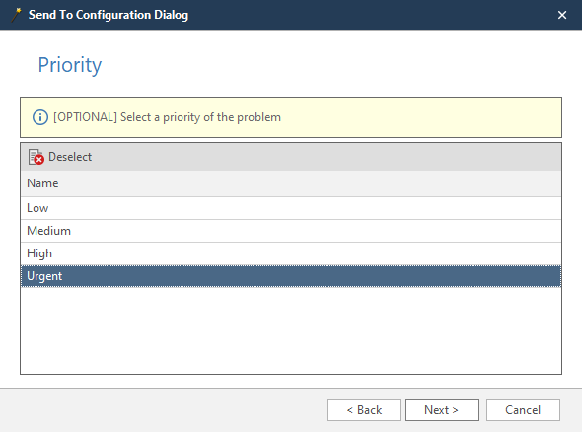
Task: Close the Send To Configuration Dialog
Action: 562,15
